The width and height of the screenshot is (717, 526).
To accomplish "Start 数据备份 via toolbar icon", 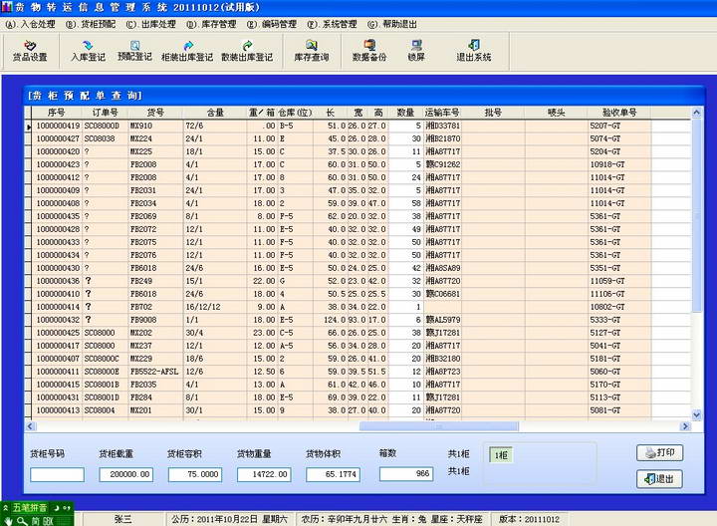I will [369, 51].
